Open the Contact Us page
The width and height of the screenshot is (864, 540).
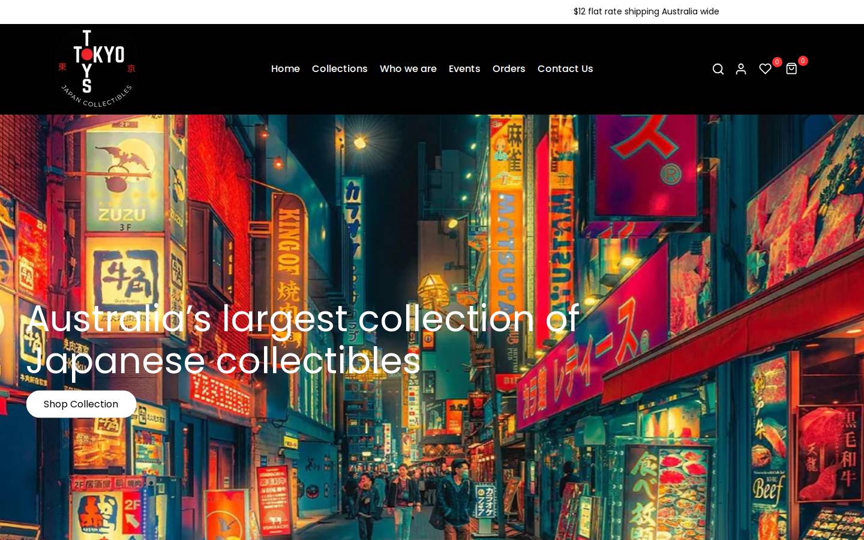pos(565,69)
